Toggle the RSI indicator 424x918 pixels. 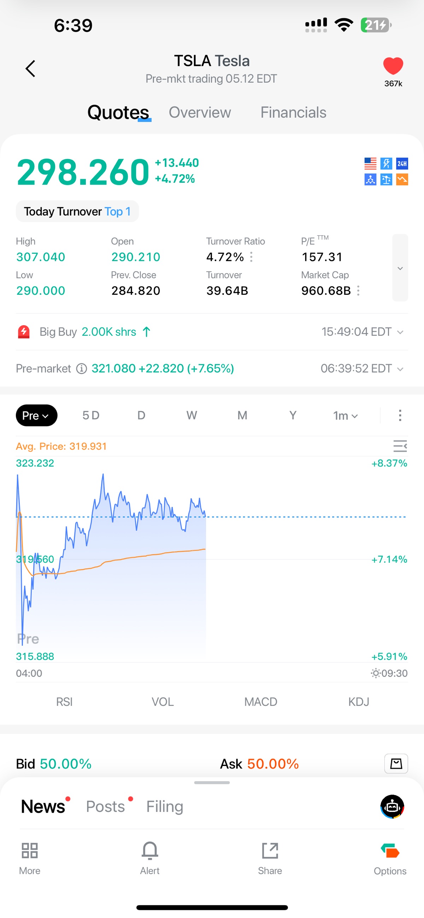[x=64, y=702]
